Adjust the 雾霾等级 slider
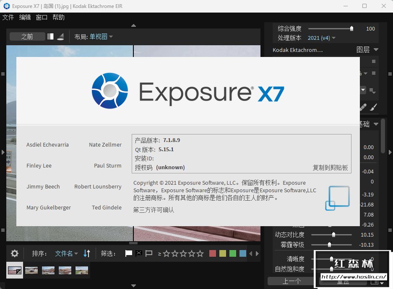The width and height of the screenshot is (393, 289). [x=331, y=245]
